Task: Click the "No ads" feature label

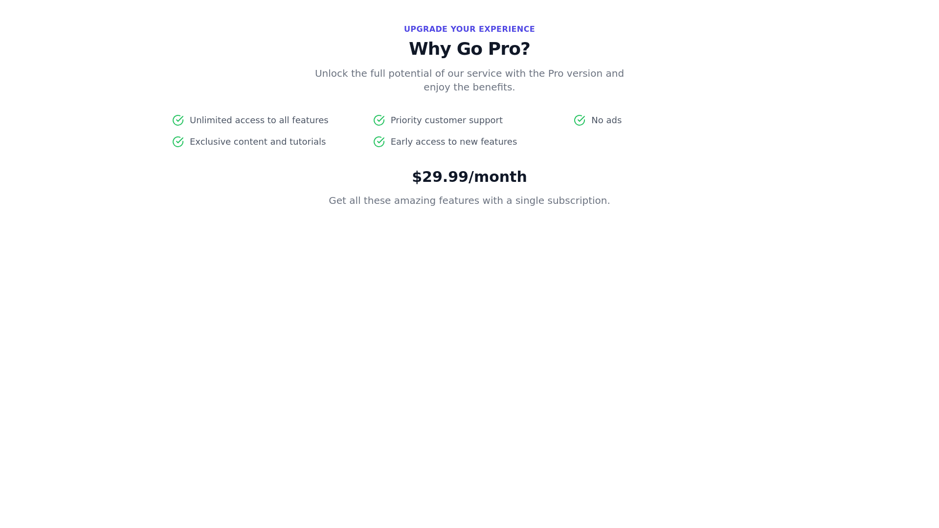Action: point(606,120)
